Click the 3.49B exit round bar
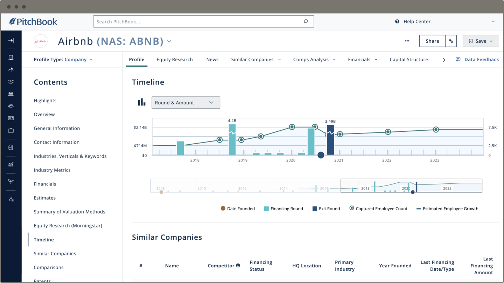 coord(330,140)
